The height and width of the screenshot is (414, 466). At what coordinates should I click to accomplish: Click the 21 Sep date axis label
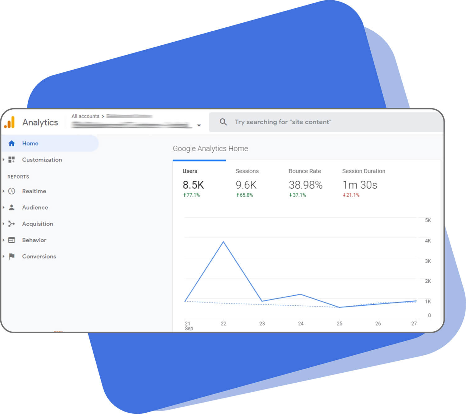tap(189, 326)
